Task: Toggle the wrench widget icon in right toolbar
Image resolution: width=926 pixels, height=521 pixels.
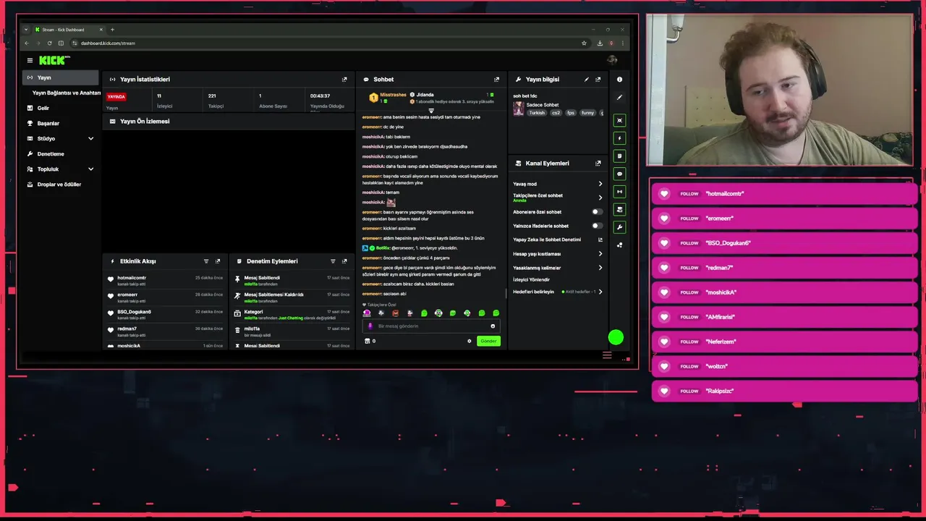Action: coord(619,227)
